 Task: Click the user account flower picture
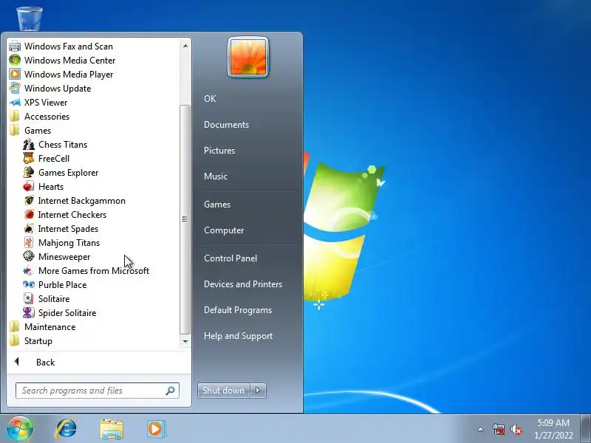click(248, 58)
